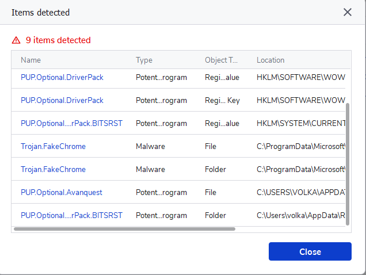The height and width of the screenshot is (275, 366).
Task: Click the BITSRST link in the Folder row
Action: tap(71, 215)
